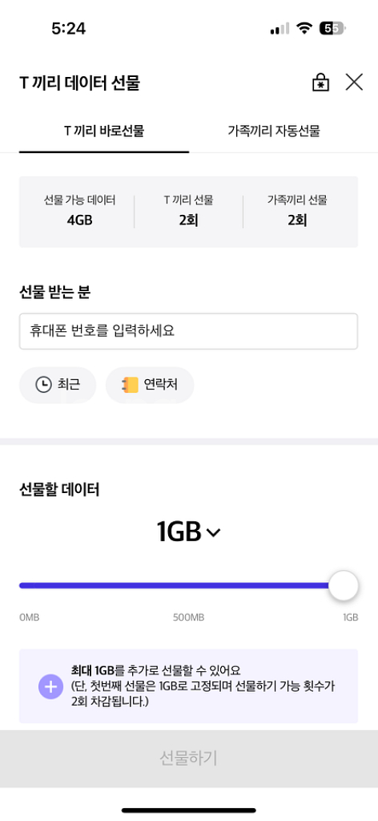This screenshot has width=378, height=821.
Task: Tap the T 끼리 선물 2회 count
Action: [x=188, y=211]
